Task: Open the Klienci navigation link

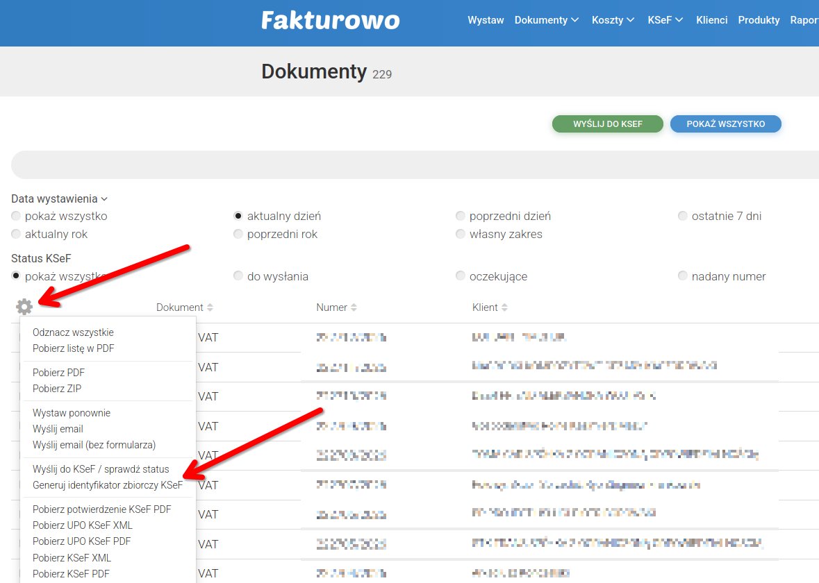Action: coord(711,20)
